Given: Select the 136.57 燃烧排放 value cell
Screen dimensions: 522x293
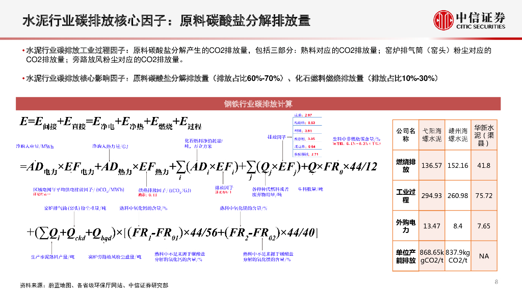Looking at the screenshot, I should (432, 165).
